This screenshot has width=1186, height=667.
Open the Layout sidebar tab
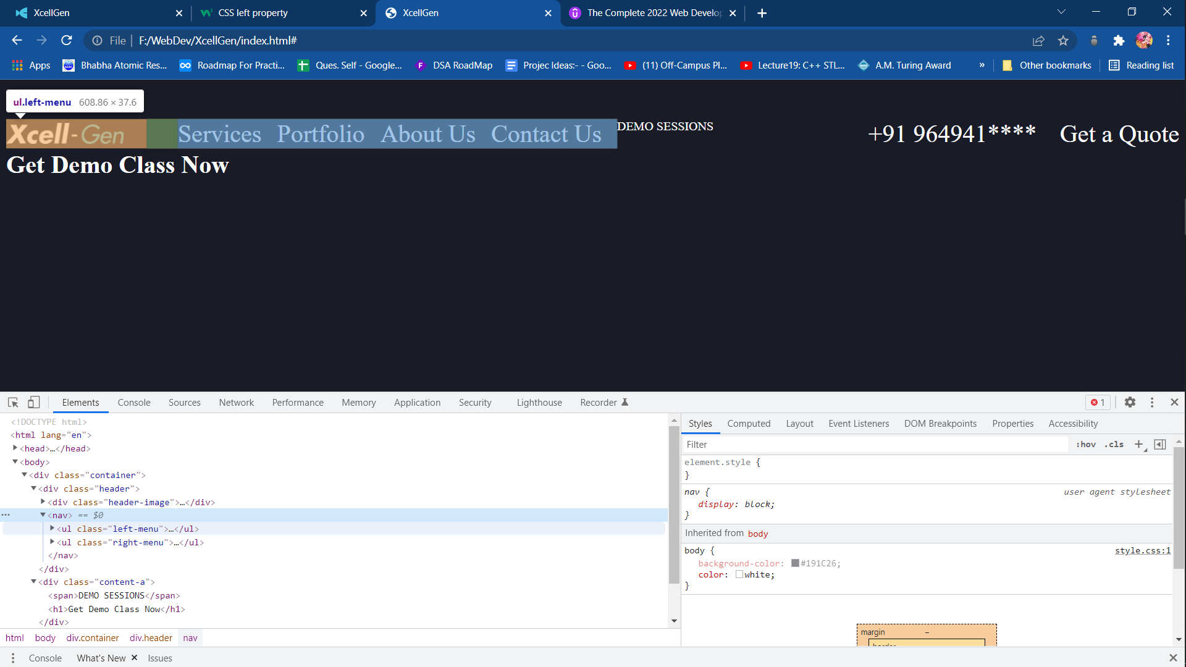pyautogui.click(x=799, y=423)
